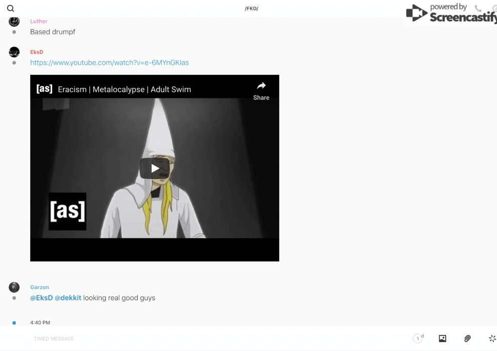Set the 1d message timer

click(418, 338)
